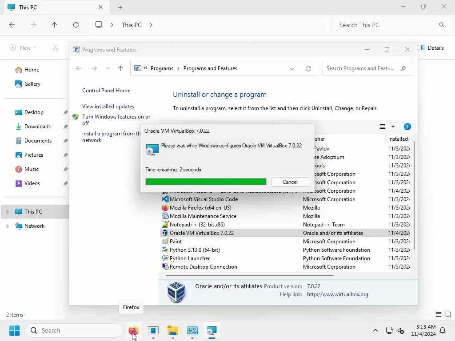The image size is (455, 341).
Task: Open the New dropdown in File Explorer
Action: (23, 48)
